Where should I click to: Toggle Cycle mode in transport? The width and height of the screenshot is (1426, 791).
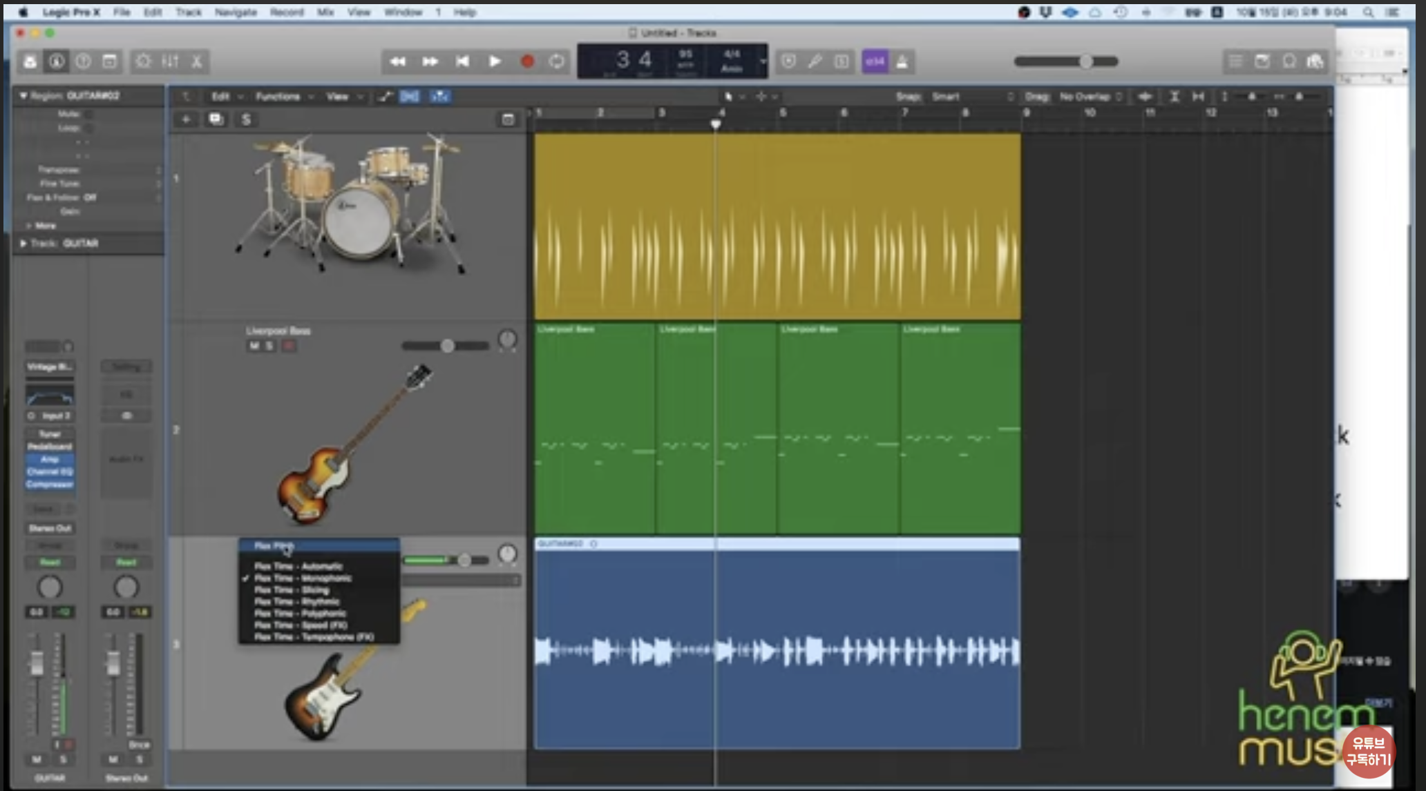(556, 61)
